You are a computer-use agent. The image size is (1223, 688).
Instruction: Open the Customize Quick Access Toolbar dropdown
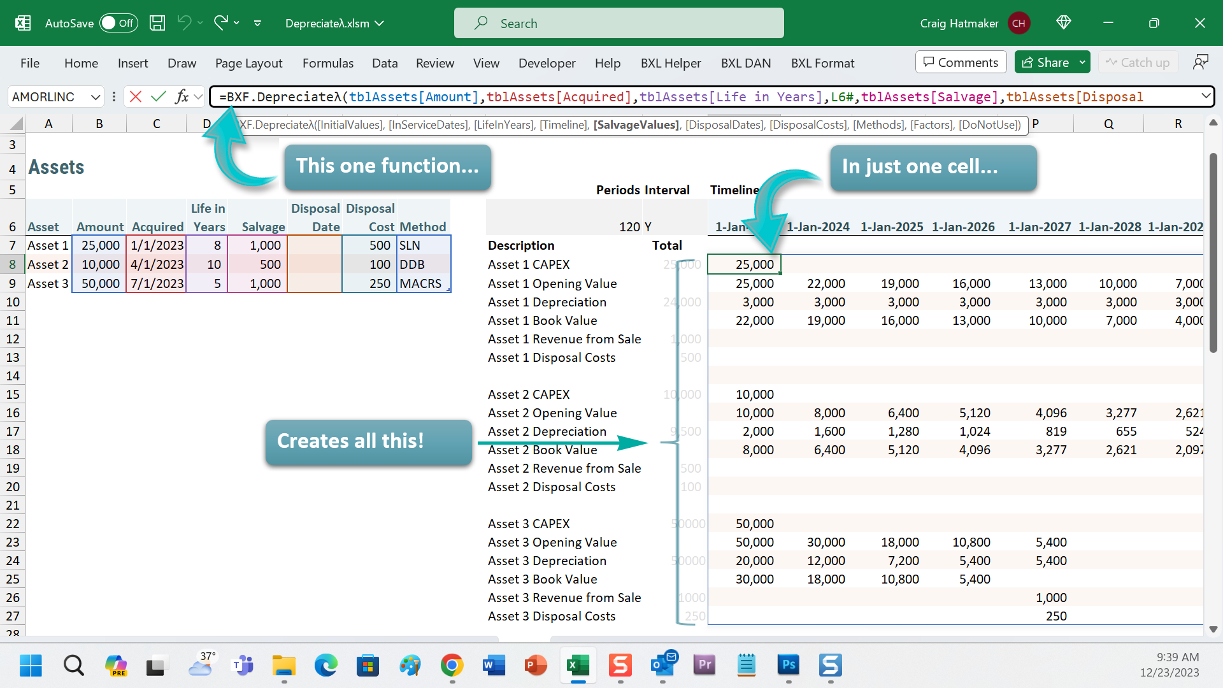tap(257, 24)
